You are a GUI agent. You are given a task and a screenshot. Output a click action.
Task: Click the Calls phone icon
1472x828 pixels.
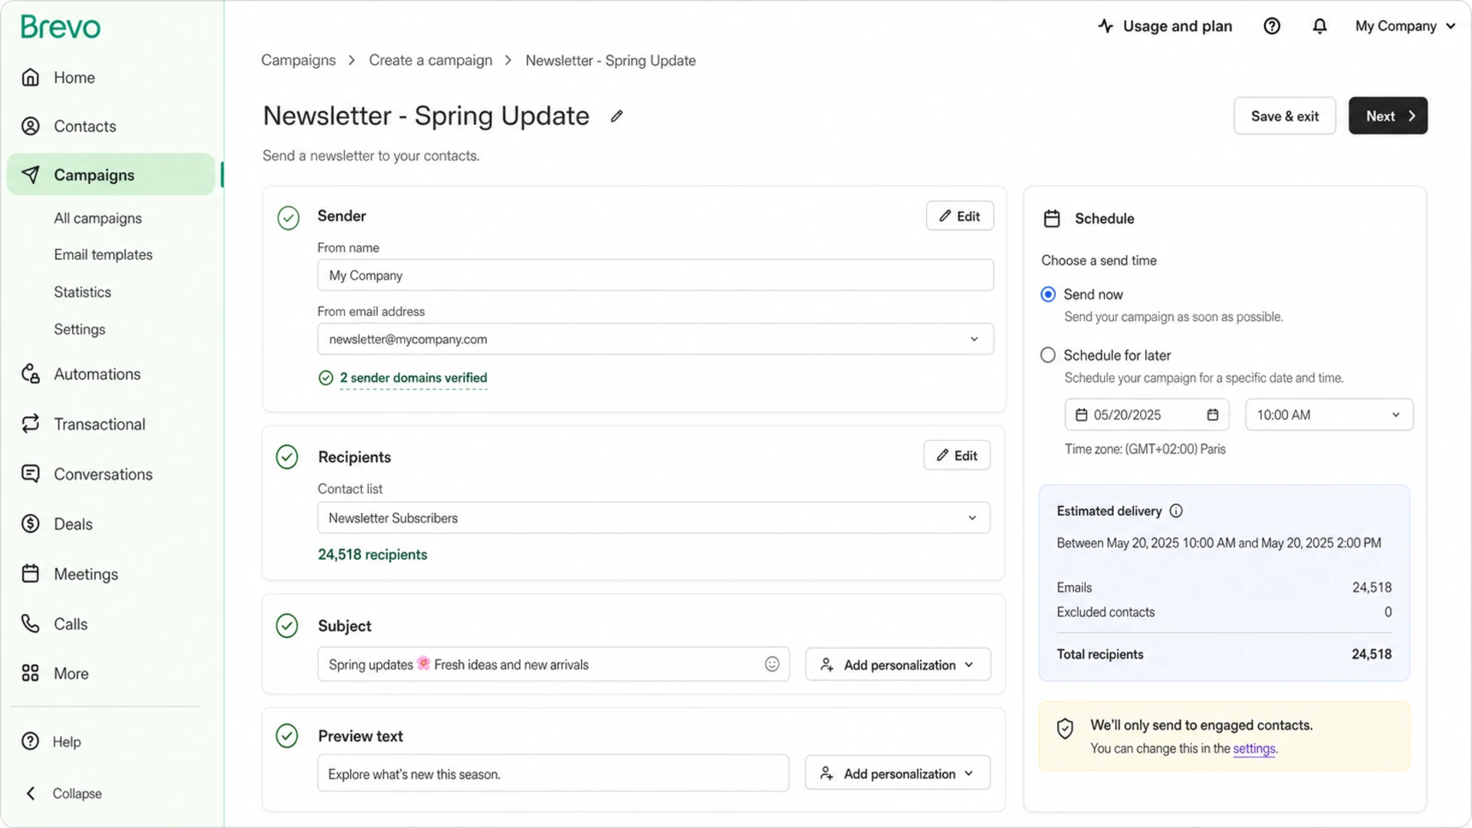31,624
